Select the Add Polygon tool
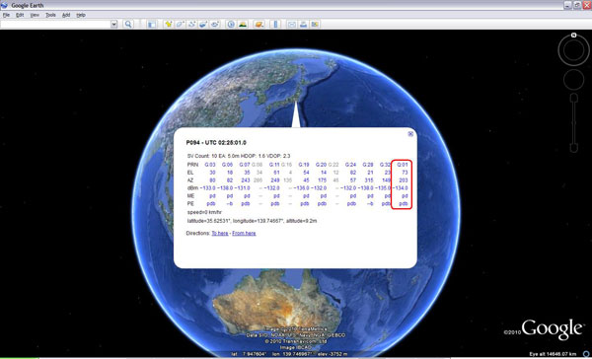Screen dimensions: 592x359 (181, 24)
